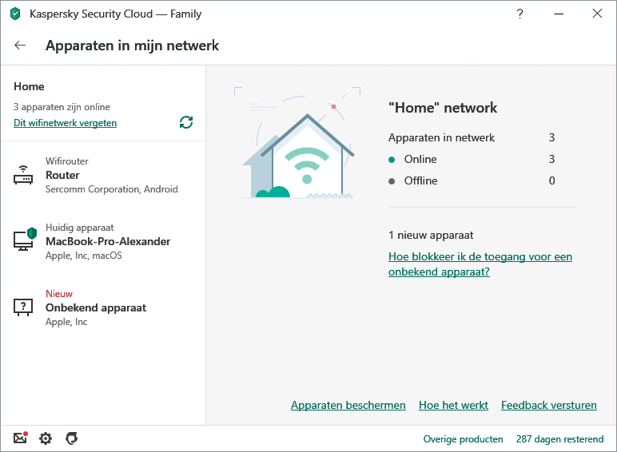Click the Dit wifinetwerk vergeten link
Image resolution: width=617 pixels, height=452 pixels.
[66, 123]
